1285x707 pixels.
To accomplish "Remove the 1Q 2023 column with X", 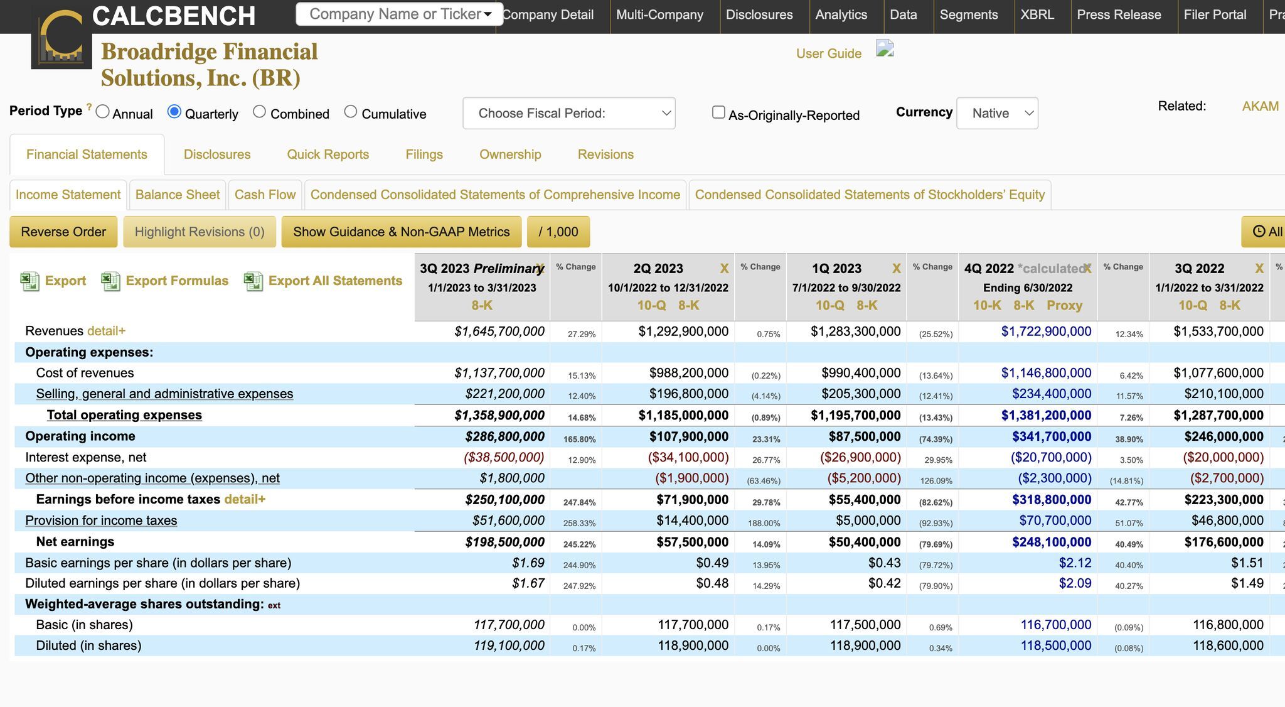I will tap(896, 269).
